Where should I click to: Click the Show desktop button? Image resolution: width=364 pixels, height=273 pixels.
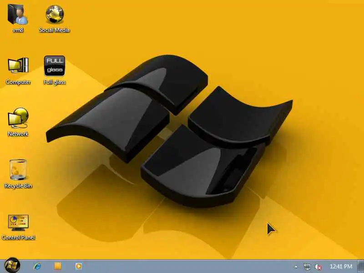(x=360, y=266)
